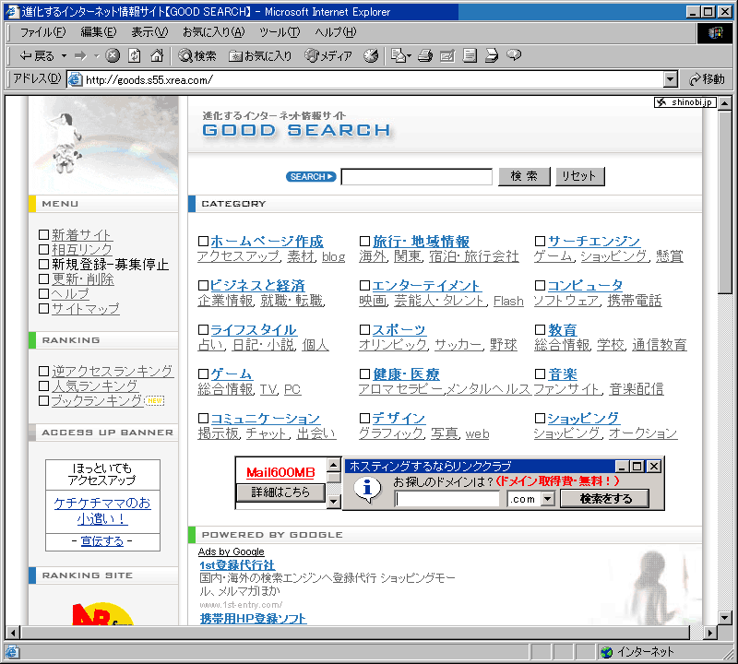The height and width of the screenshot is (664, 738).
Task: Click the Mail600MB box scroll up arrow
Action: click(333, 466)
